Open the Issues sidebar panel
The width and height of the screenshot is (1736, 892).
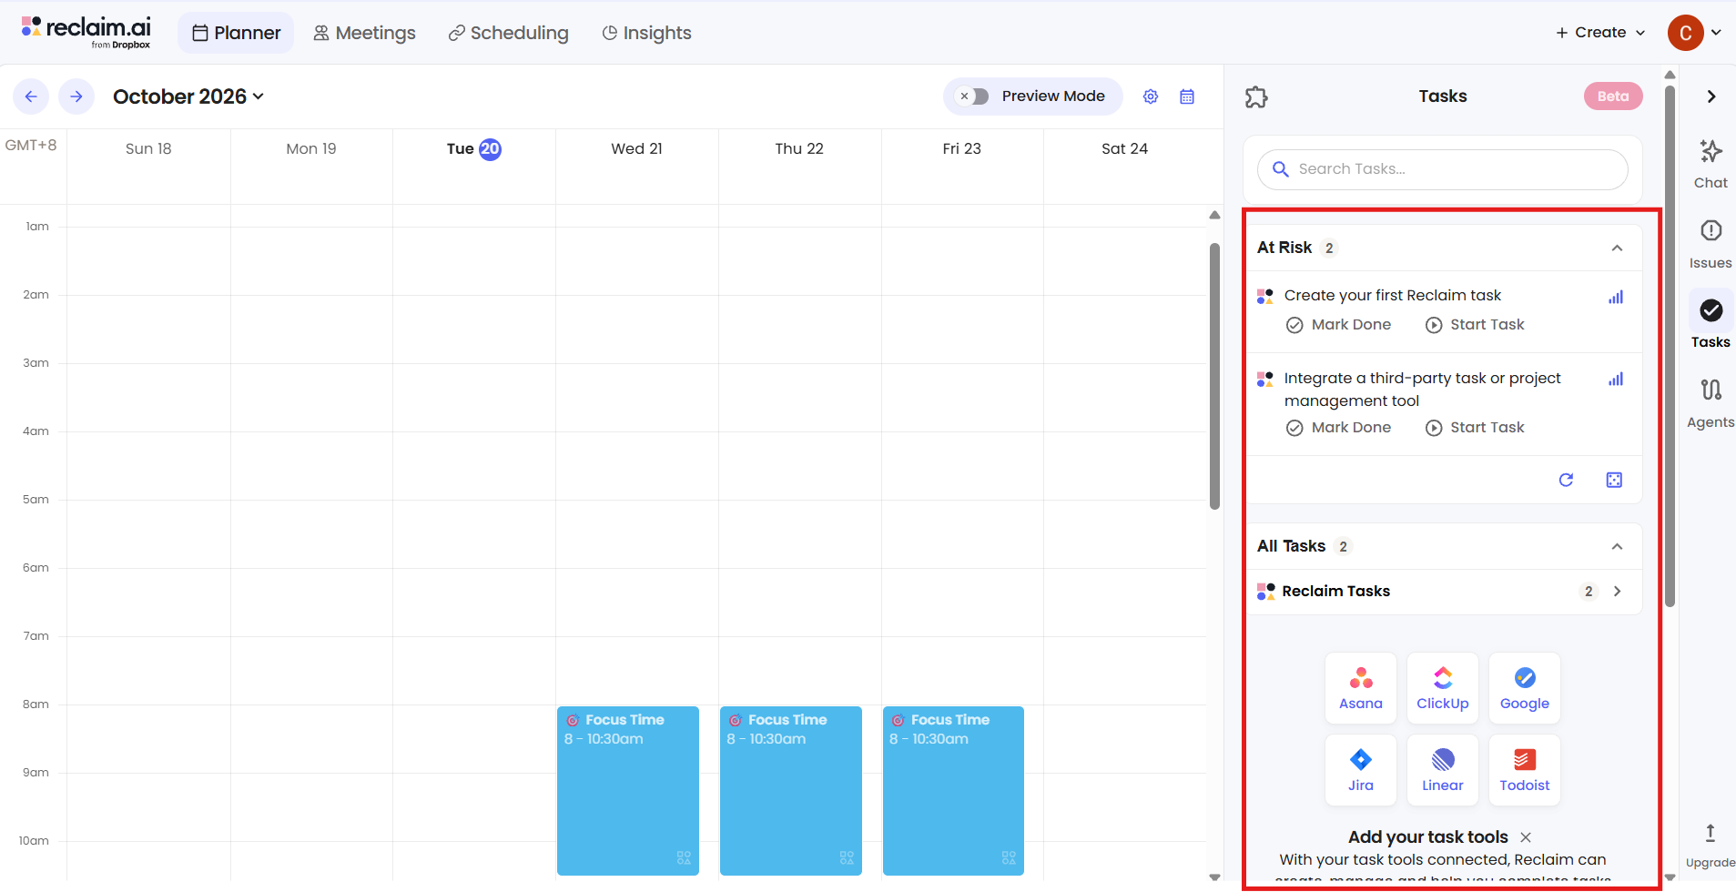click(1711, 244)
